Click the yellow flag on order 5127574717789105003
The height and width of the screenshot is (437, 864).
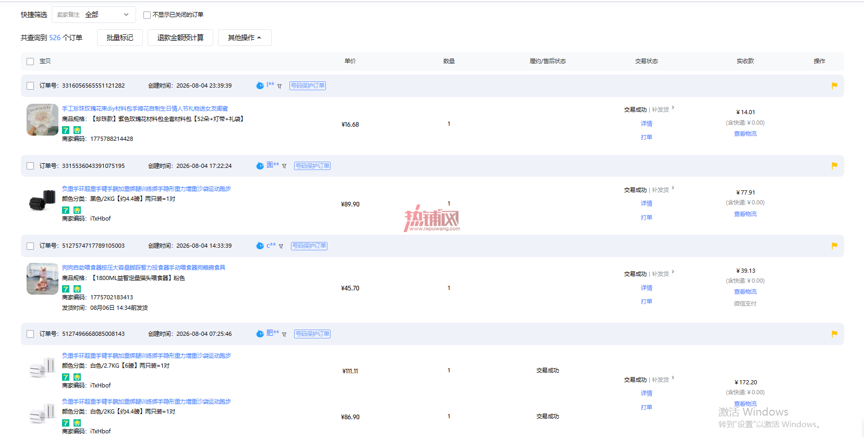point(834,246)
